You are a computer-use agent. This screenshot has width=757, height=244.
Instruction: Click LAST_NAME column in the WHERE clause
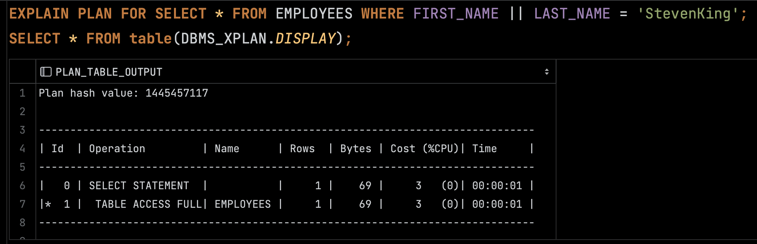572,14
